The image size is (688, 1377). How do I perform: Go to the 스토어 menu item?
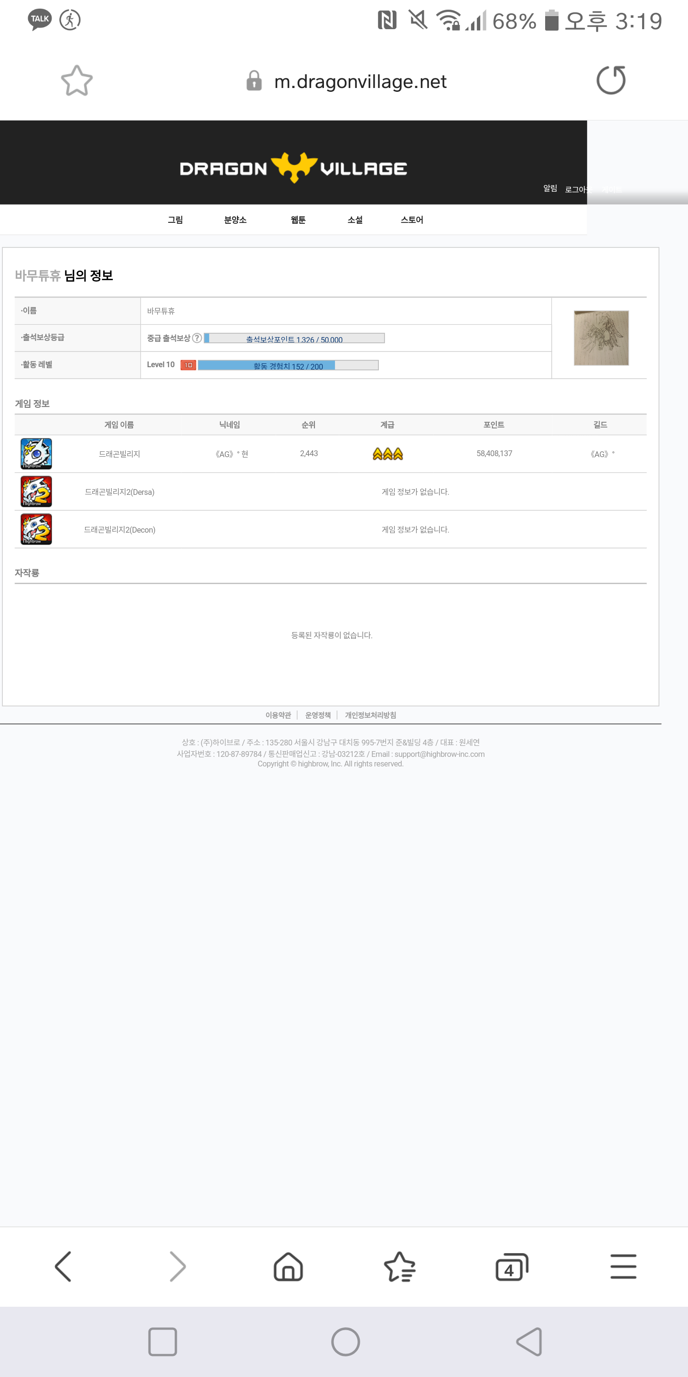412,220
